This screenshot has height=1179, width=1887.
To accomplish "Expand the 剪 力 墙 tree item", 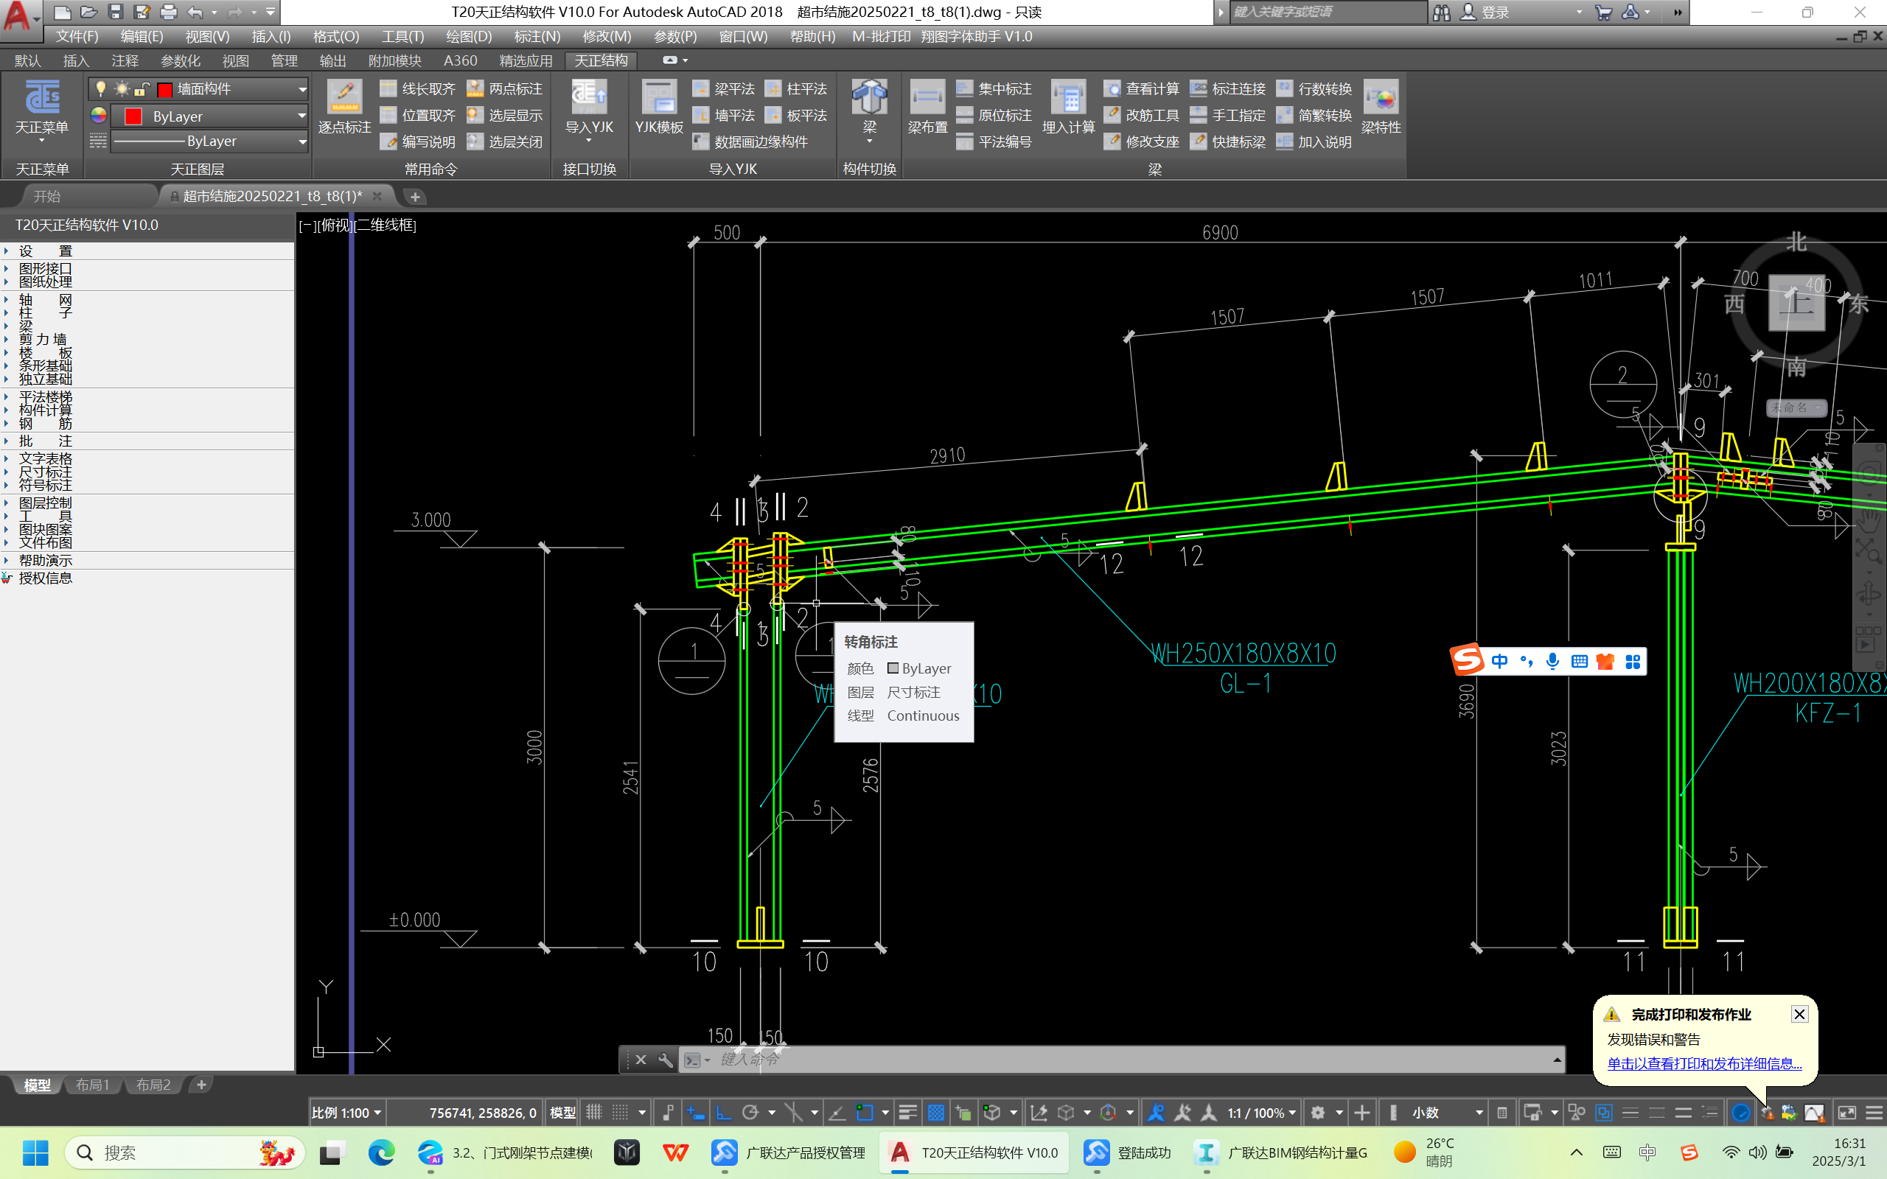I will click(6, 339).
